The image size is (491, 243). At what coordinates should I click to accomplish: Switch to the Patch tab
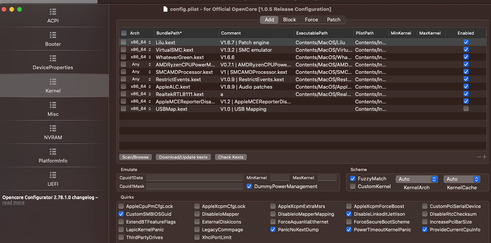(x=334, y=20)
